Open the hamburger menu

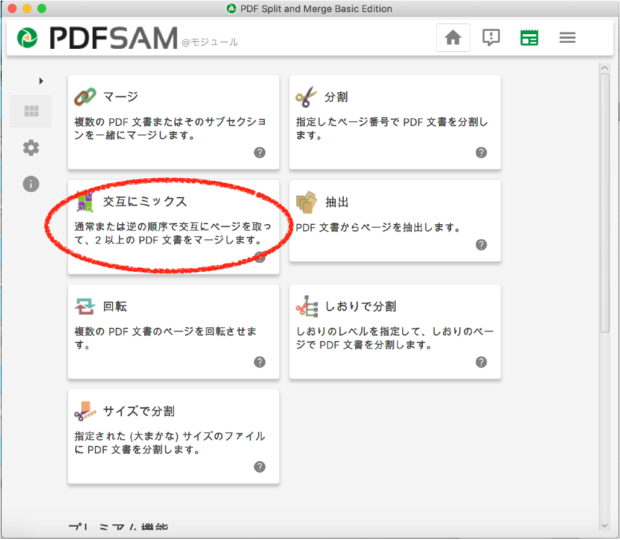coord(567,37)
